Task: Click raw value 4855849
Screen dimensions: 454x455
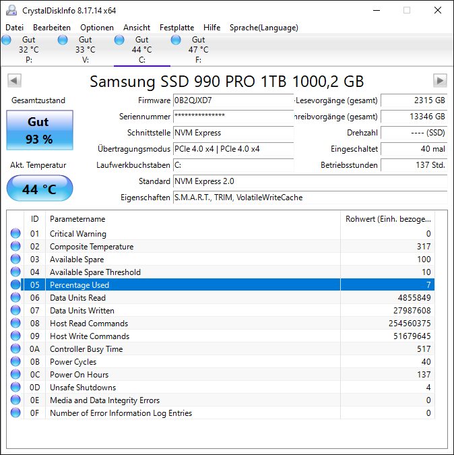Action: point(414,298)
